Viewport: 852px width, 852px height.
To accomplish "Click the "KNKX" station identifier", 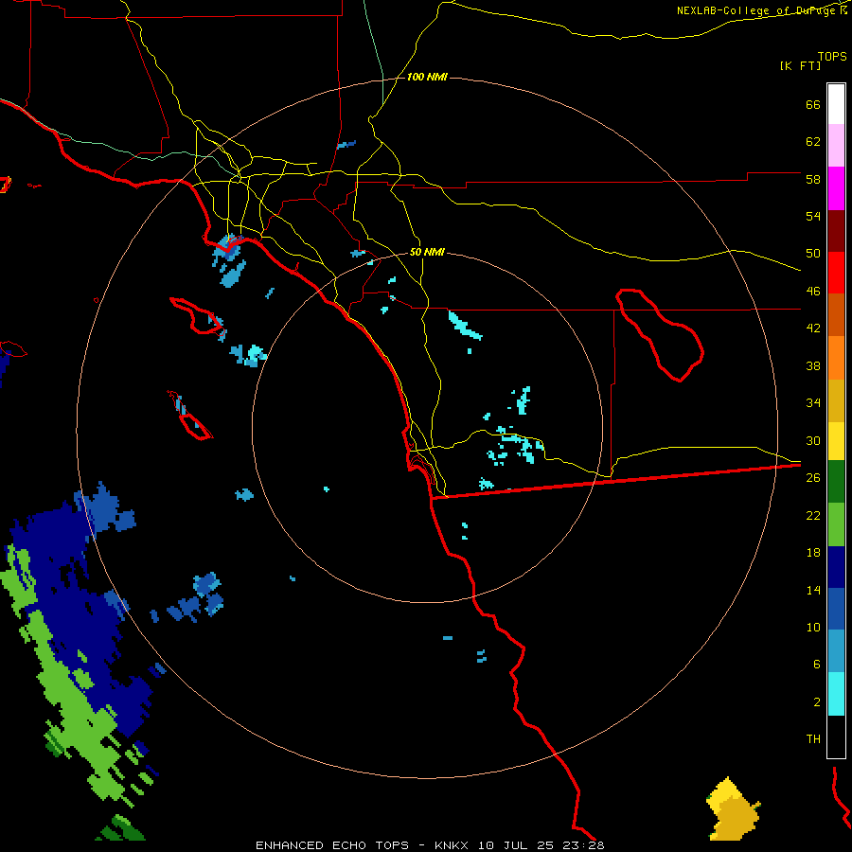I will coord(451,845).
